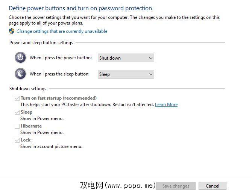Click the crescent moon sleep button icon
Image resolution: width=252 pixels, height=194 pixels.
click(x=20, y=74)
